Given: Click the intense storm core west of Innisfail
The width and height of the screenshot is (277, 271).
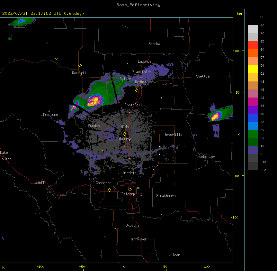Looking at the screenshot, I should point(95,101).
